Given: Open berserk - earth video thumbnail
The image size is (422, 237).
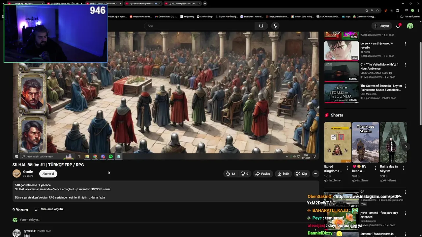Looking at the screenshot, I should (341, 51).
